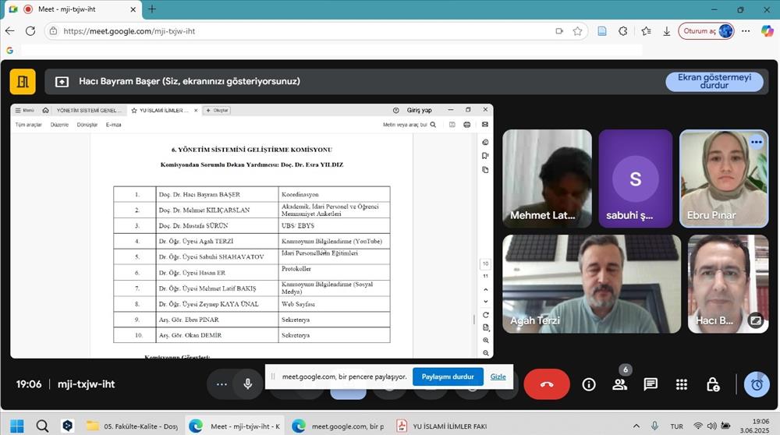This screenshot has height=435, width=780.
Task: Open the PDF viewer Menü hamburger button
Action: click(x=24, y=111)
